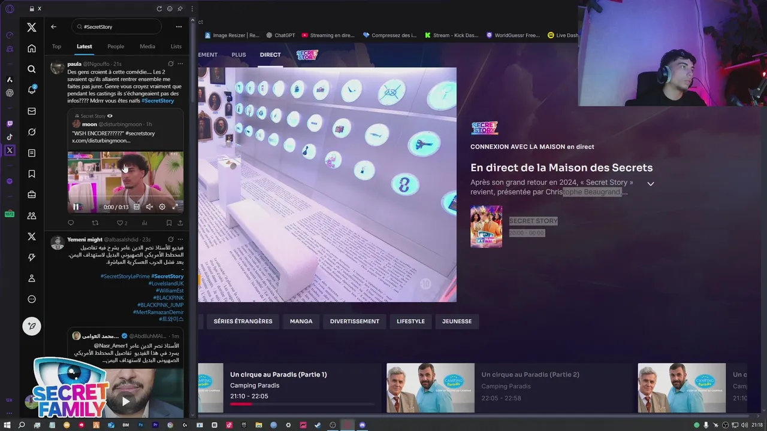The height and width of the screenshot is (431, 767).
Task: Open the X Explore search icon
Action: click(x=32, y=69)
